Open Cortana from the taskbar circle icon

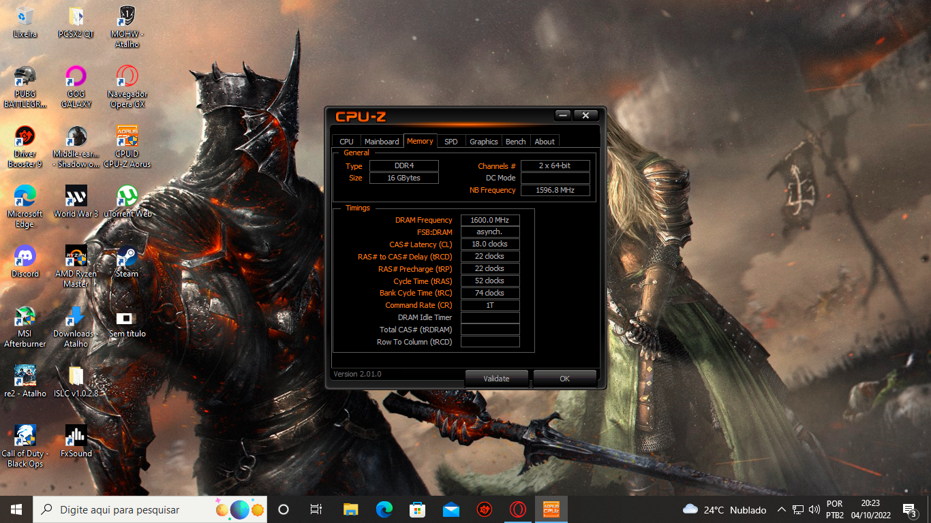click(284, 509)
